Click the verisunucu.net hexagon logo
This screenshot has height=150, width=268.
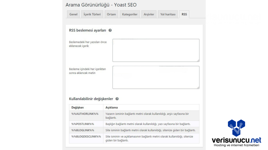click(x=236, y=128)
